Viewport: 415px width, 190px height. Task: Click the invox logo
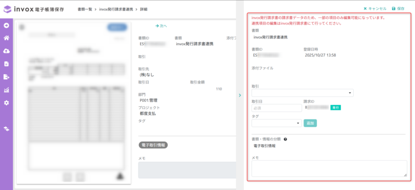pyautogui.click(x=34, y=9)
